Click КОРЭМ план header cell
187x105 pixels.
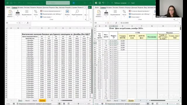132,37
